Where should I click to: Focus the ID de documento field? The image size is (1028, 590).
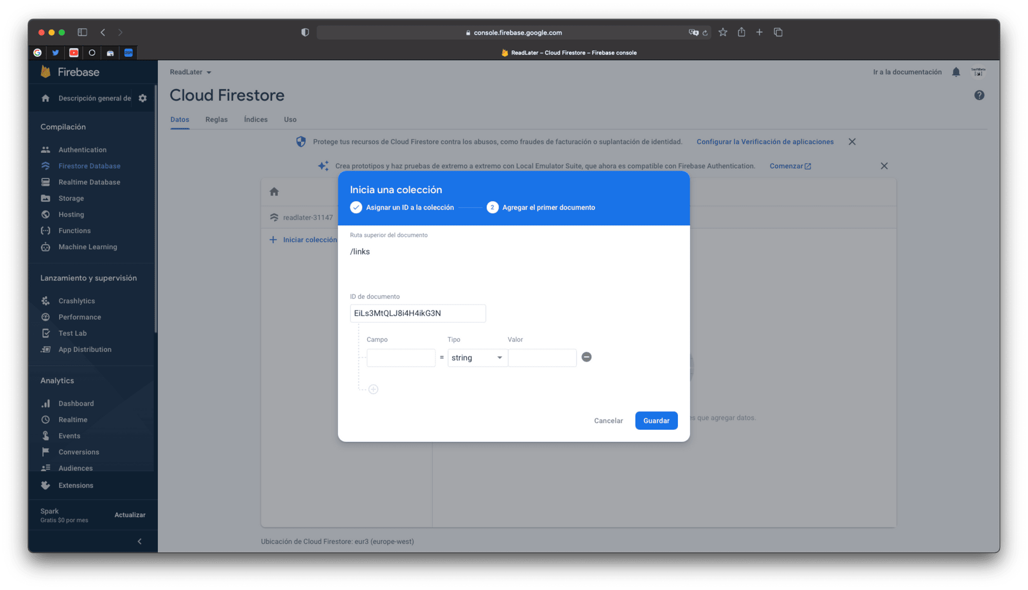pos(418,313)
